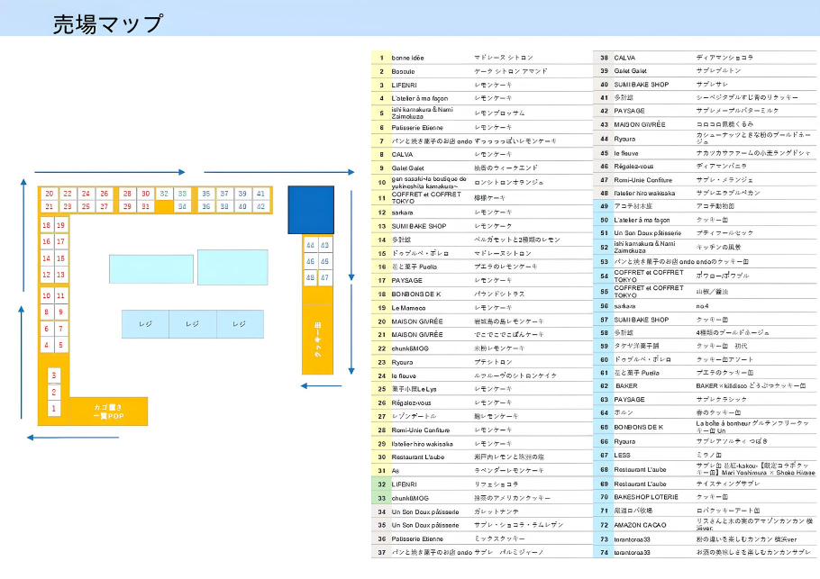This screenshot has width=820, height=579.
Task: Click booth 19 on the floor map
Action: point(60,225)
